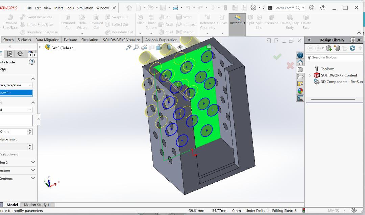Open MMGS unit system in status bar

[334, 210]
